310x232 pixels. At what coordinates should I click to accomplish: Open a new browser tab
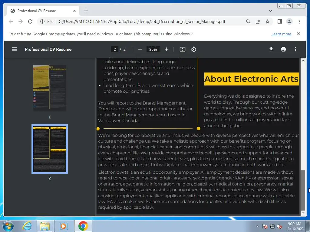click(x=86, y=11)
